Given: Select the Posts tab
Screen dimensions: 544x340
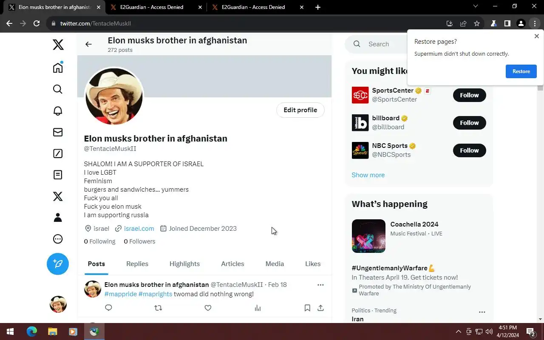Looking at the screenshot, I should 96,264.
